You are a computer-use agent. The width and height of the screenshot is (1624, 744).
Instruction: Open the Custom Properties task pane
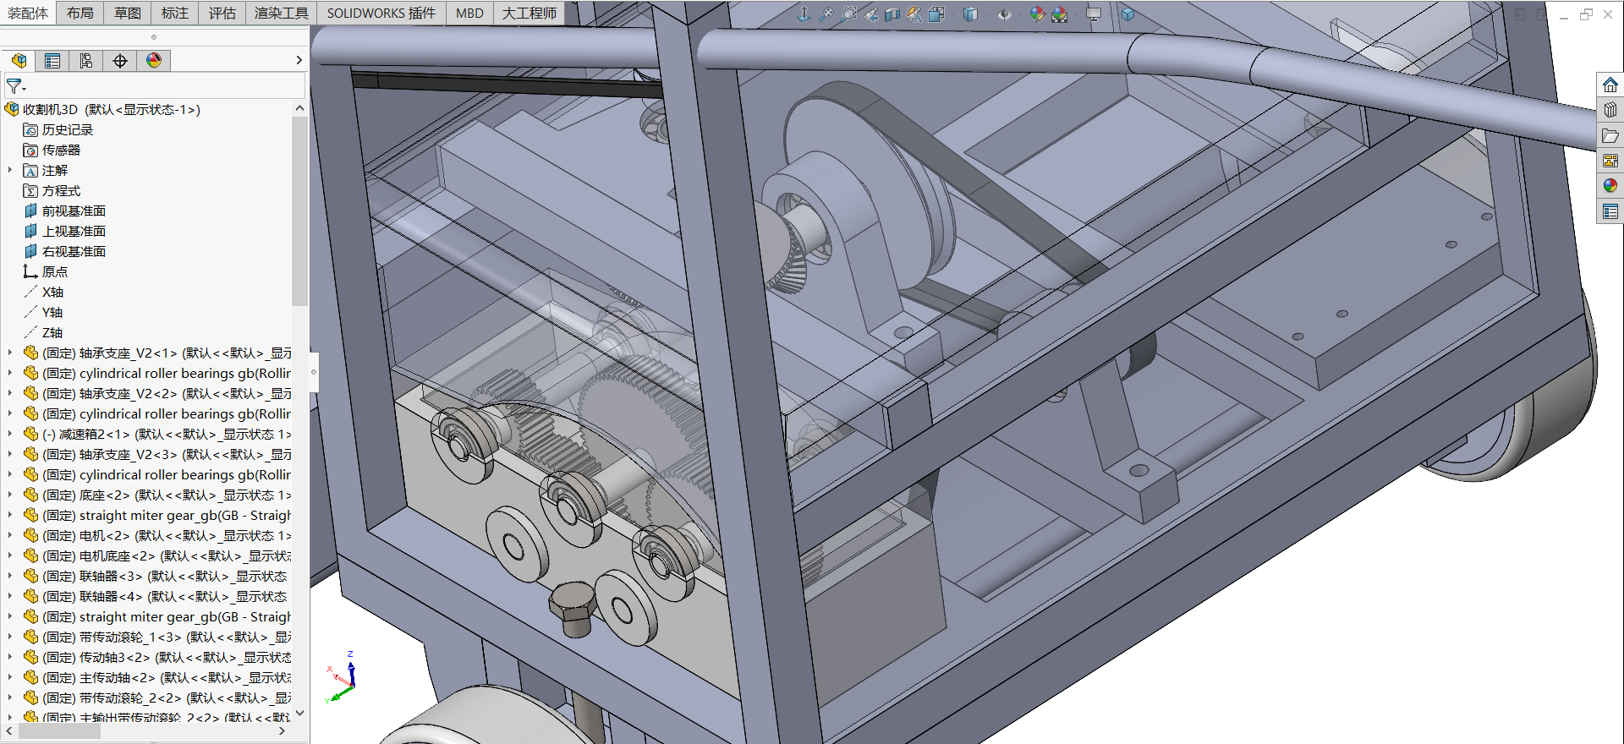click(1610, 211)
